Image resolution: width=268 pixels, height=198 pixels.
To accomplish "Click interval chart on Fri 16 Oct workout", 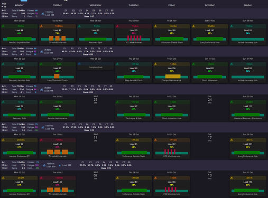I will tap(172, 152).
